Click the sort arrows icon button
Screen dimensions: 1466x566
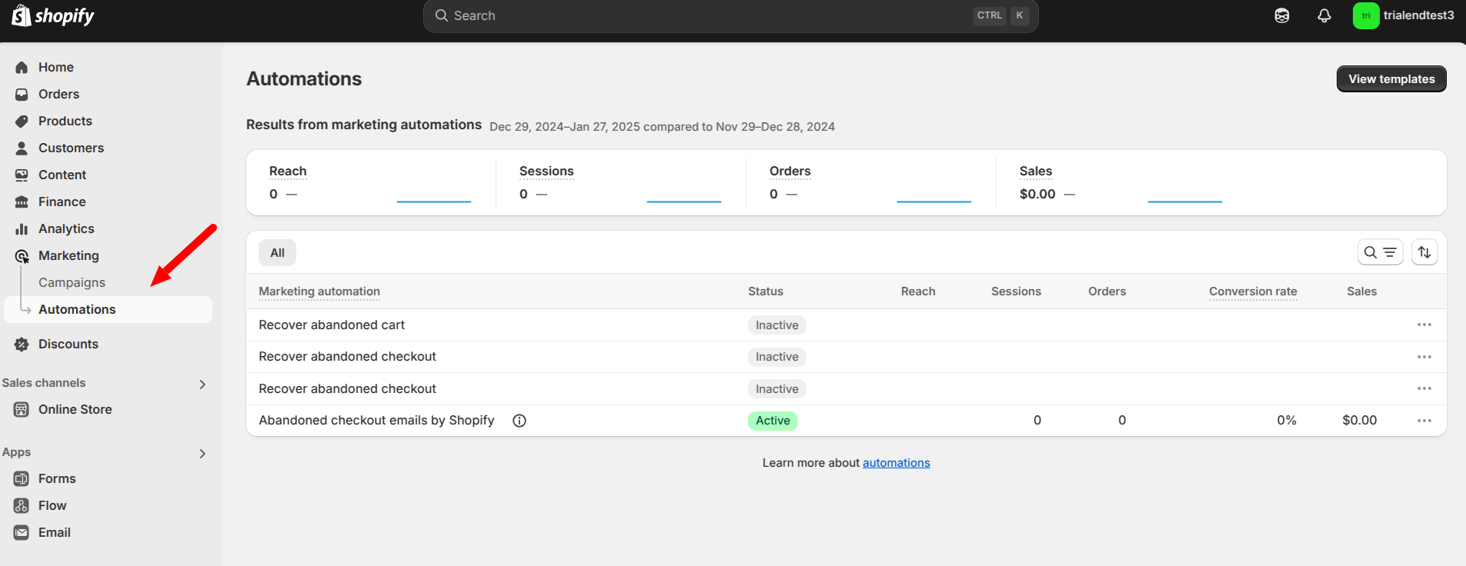(x=1424, y=252)
